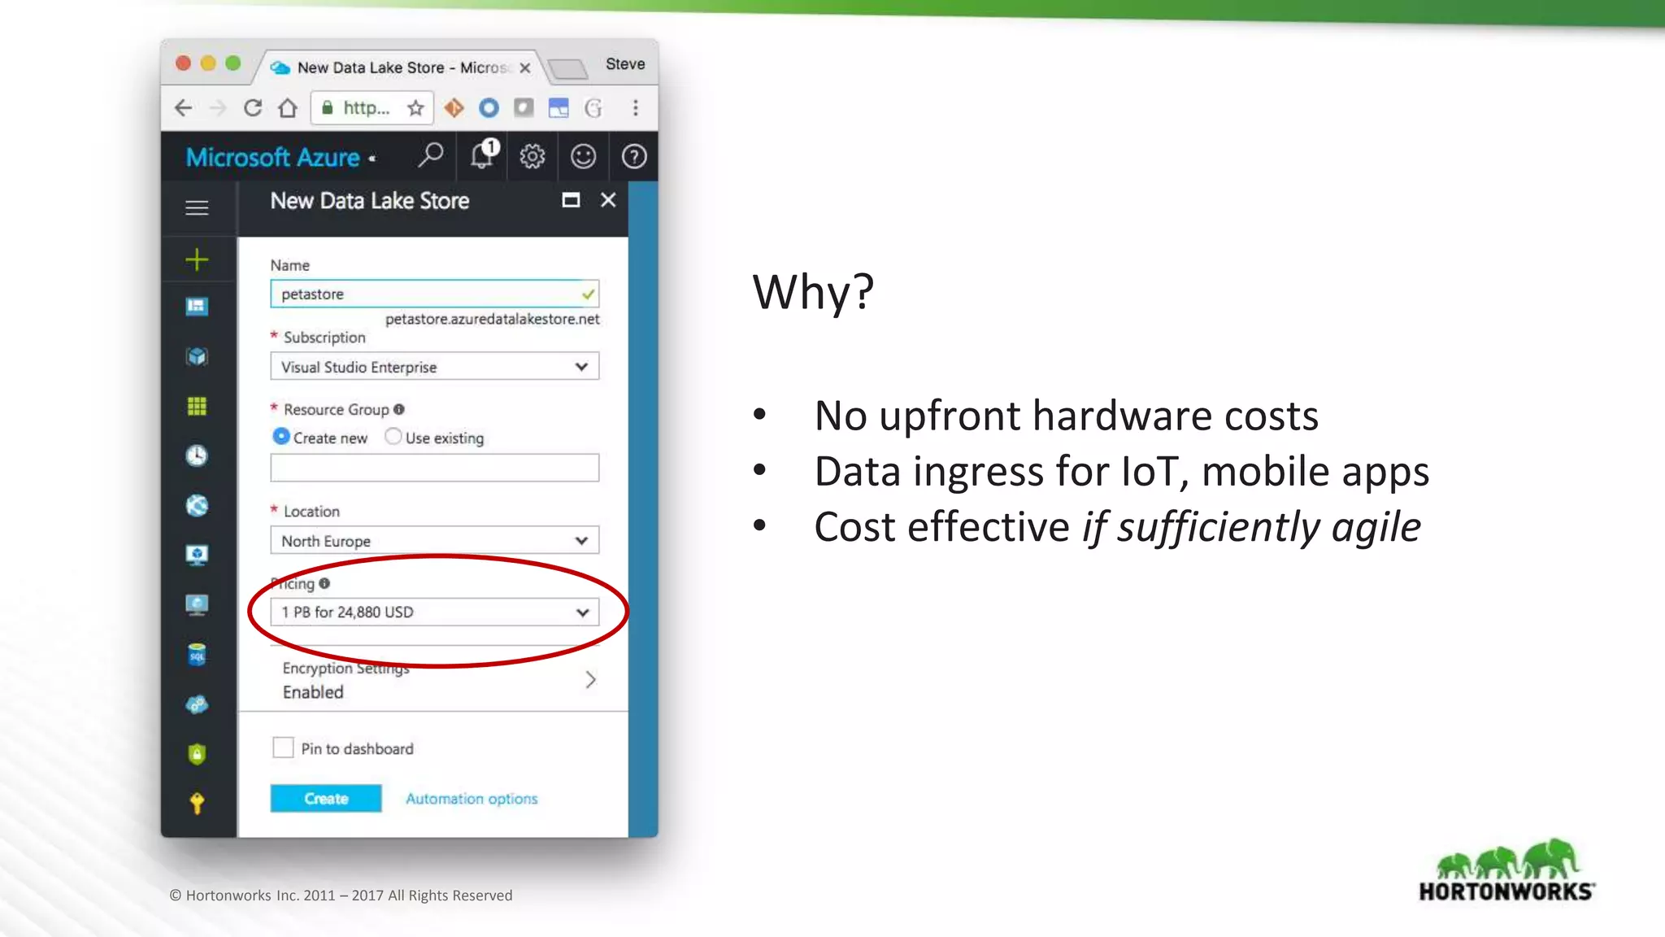The width and height of the screenshot is (1665, 937).
Task: Open the Pricing dropdown 1 PB option
Action: [434, 612]
